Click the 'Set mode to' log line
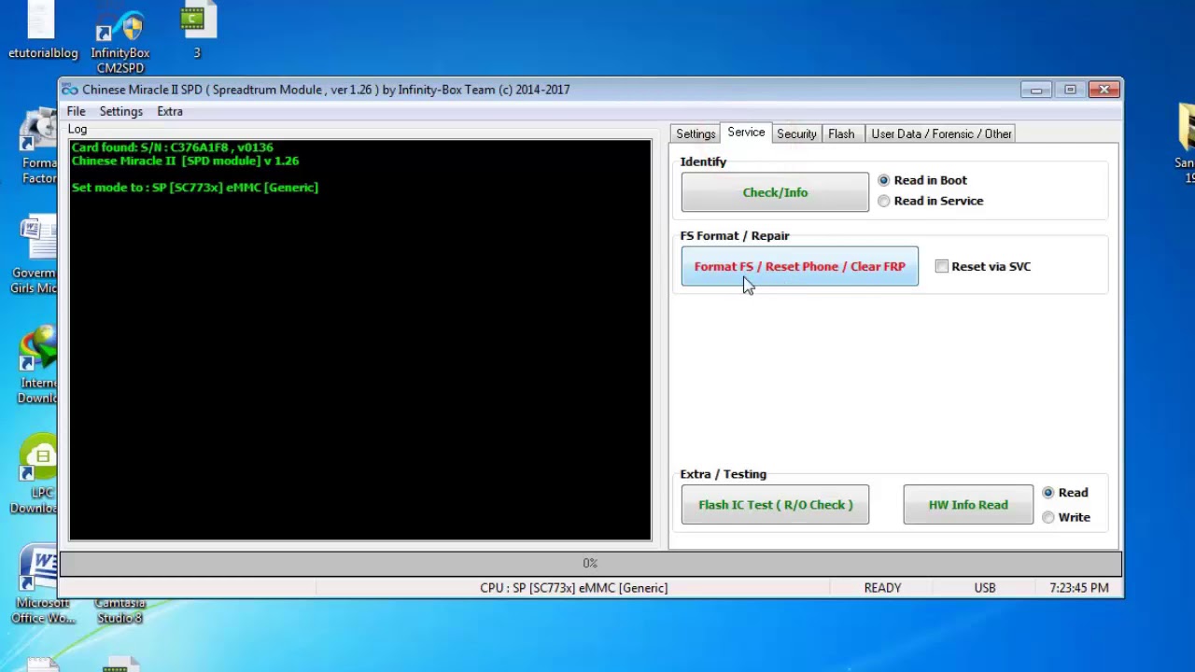The height and width of the screenshot is (672, 1195). (195, 188)
